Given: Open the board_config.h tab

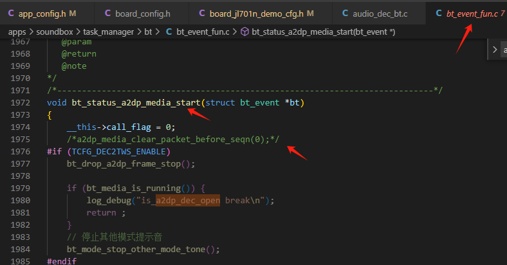Looking at the screenshot, I should [x=143, y=14].
